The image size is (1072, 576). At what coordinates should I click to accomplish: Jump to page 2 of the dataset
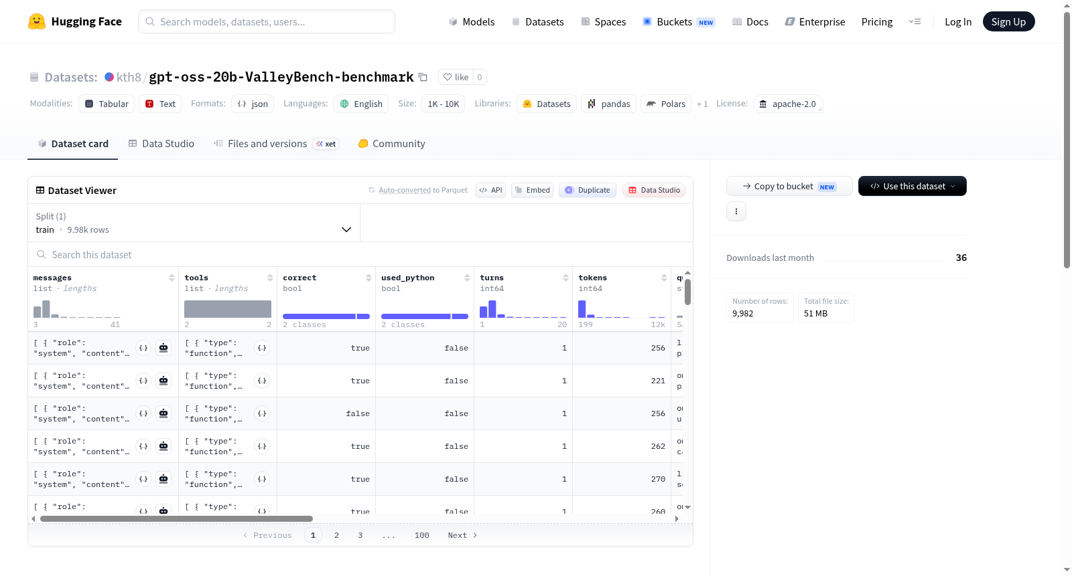336,535
